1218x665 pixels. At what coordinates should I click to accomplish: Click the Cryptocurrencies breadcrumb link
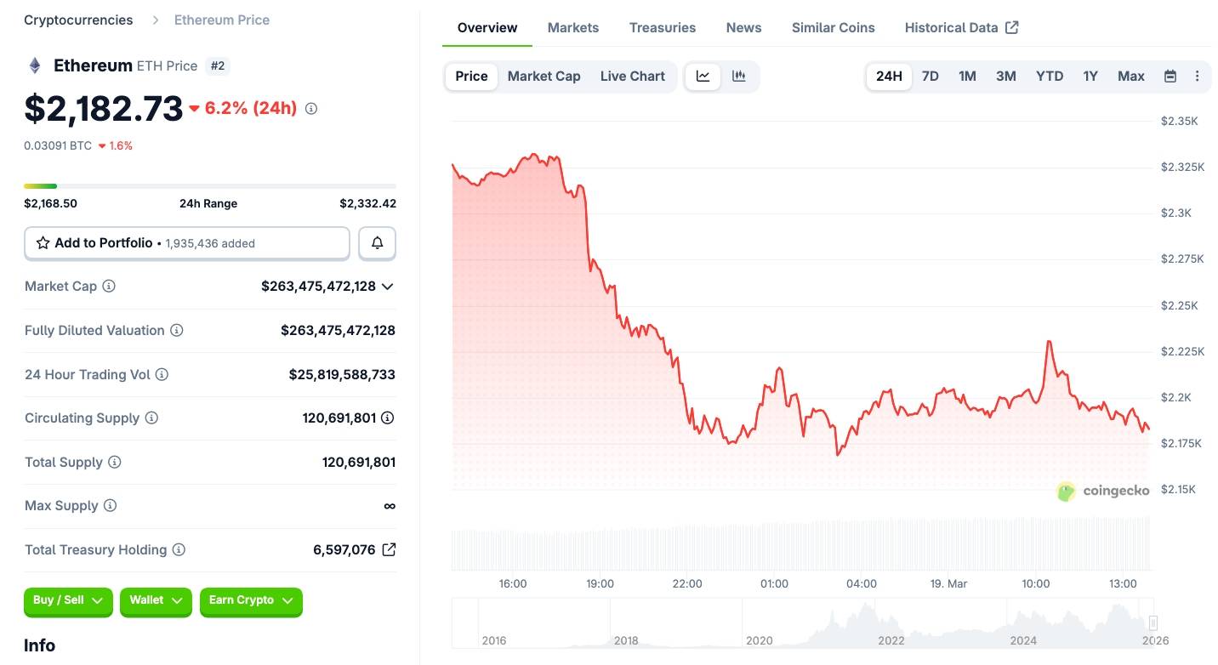pos(77,19)
